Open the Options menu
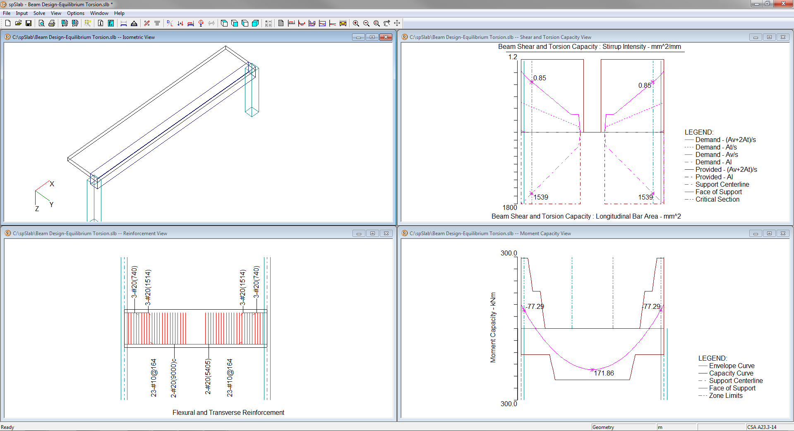This screenshot has width=794, height=431. pyautogui.click(x=76, y=13)
